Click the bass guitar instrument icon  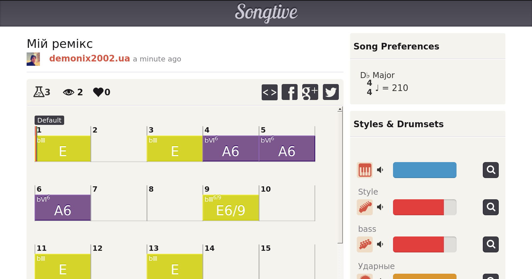365,244
